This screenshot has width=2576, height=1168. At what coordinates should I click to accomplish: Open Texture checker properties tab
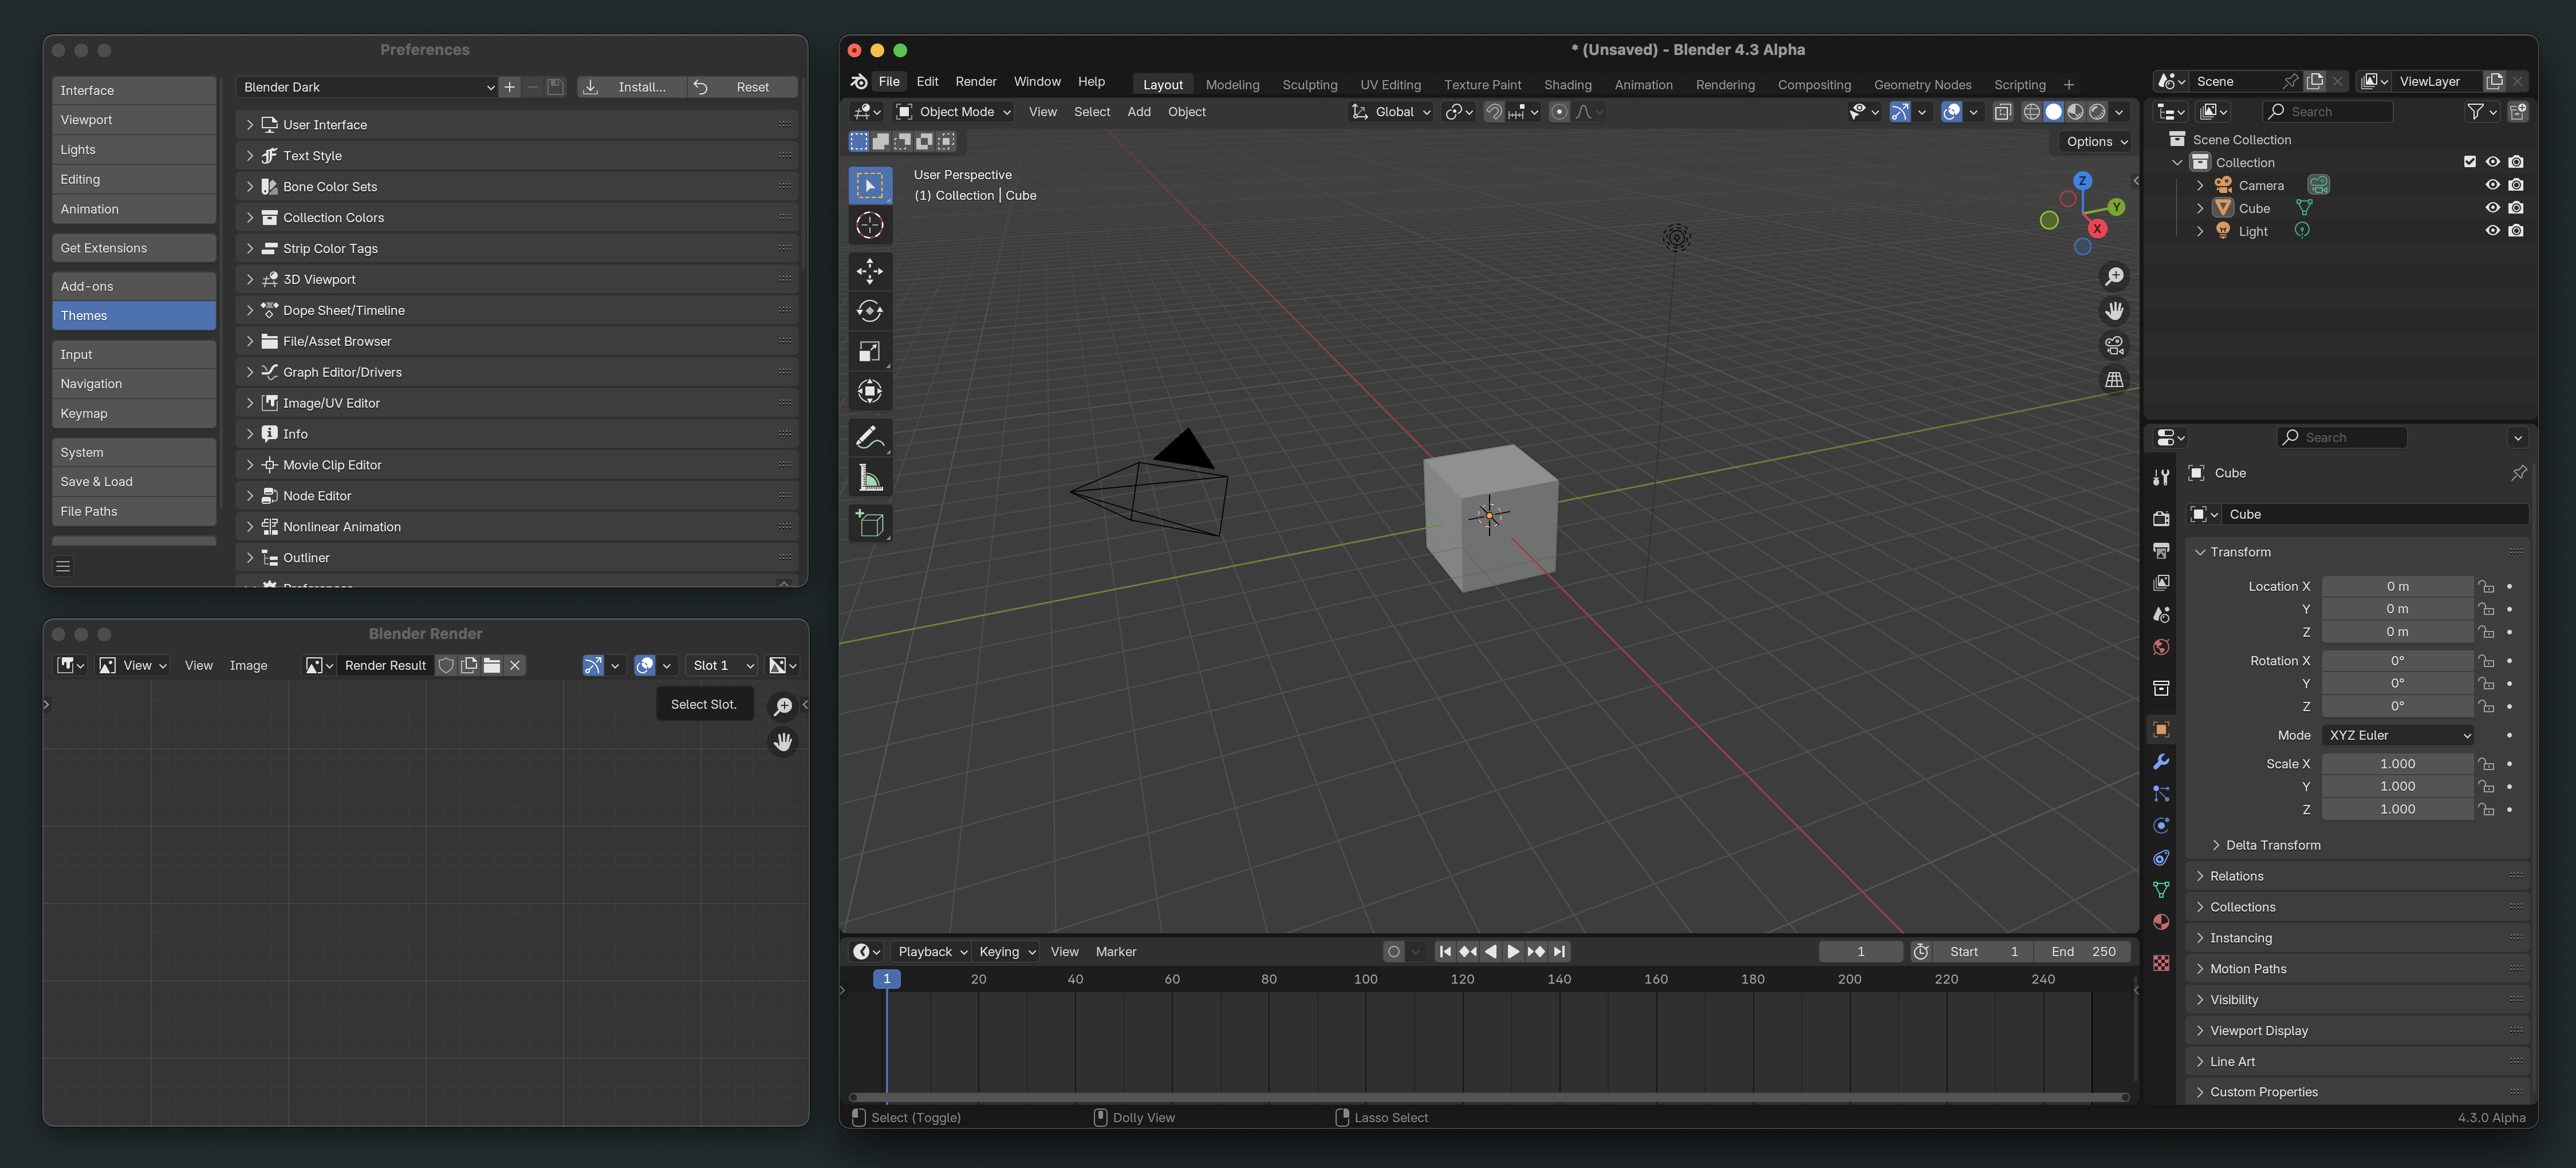tap(2161, 963)
